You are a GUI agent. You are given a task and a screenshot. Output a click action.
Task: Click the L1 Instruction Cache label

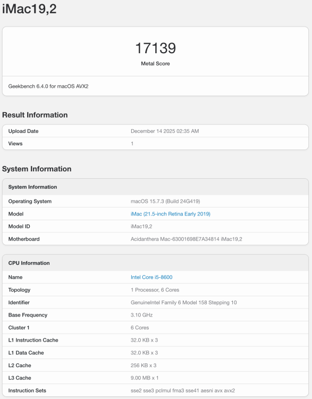33,340
